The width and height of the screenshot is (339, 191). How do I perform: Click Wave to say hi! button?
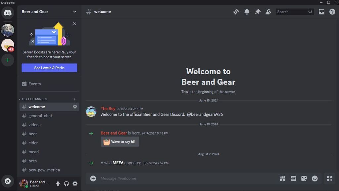(x=120, y=142)
